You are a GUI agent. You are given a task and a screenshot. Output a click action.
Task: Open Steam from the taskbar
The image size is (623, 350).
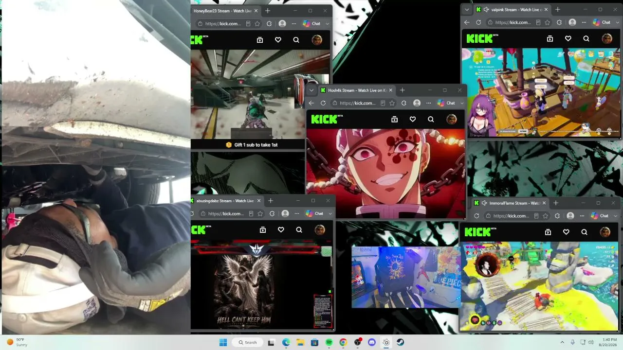coord(400,342)
